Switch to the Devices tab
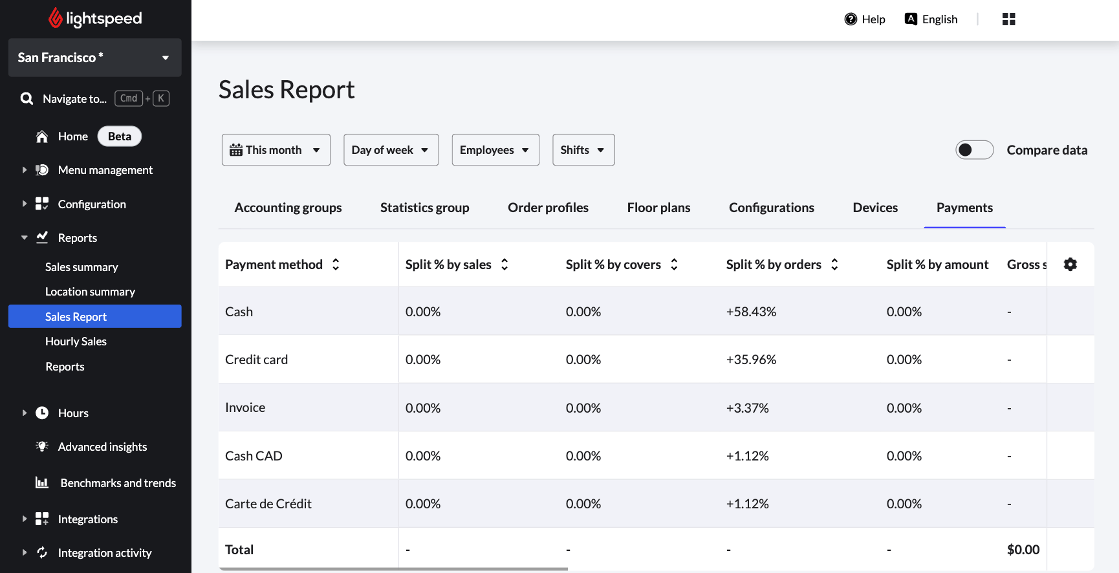This screenshot has height=573, width=1119. click(x=875, y=208)
